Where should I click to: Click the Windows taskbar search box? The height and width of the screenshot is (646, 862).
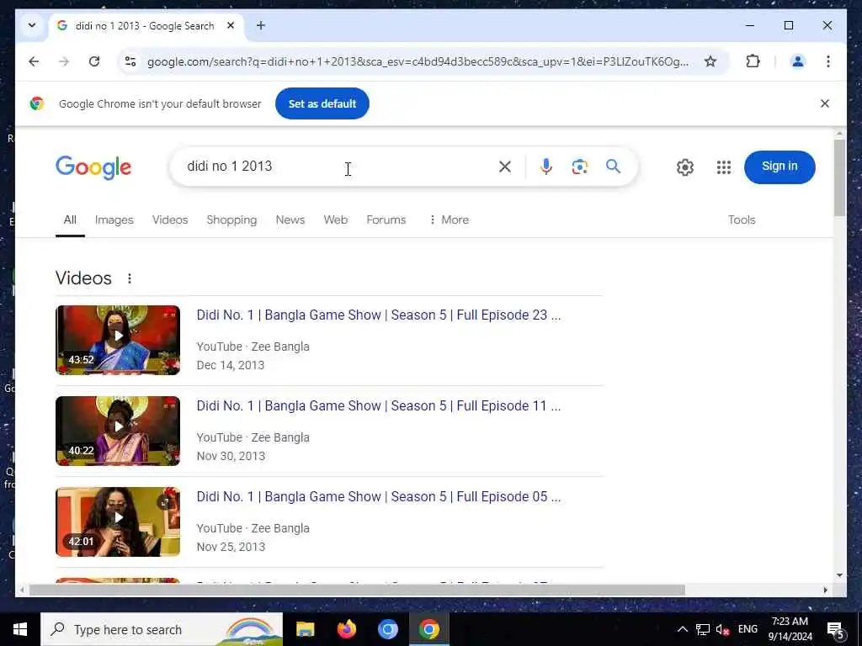tap(162, 629)
